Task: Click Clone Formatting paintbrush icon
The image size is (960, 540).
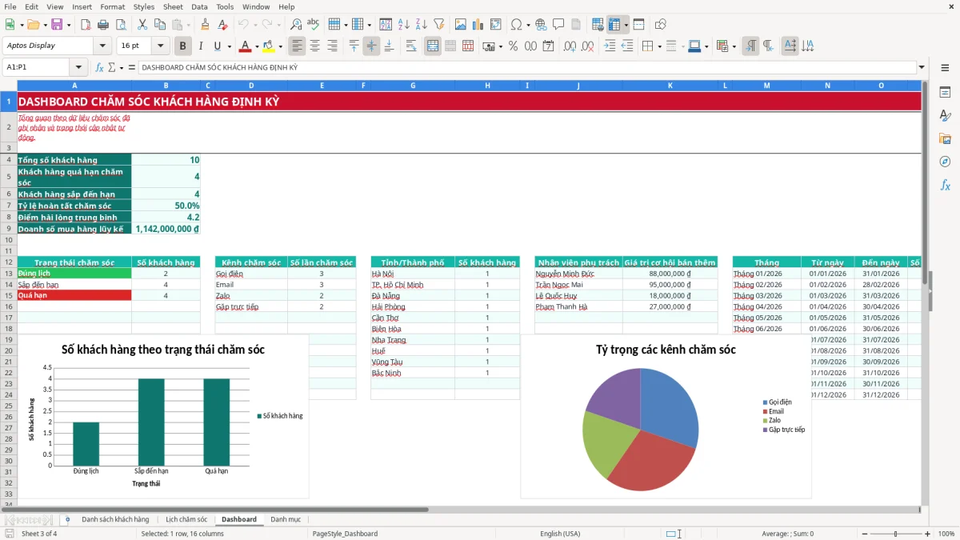Action: (x=206, y=25)
